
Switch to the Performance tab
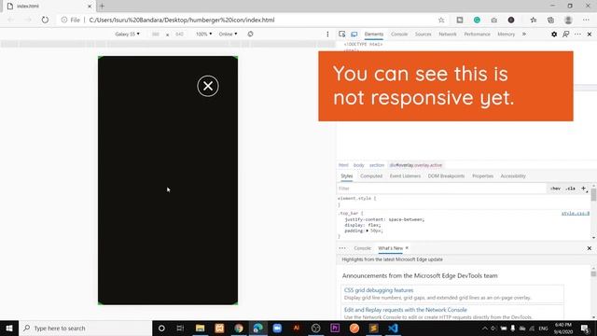(477, 34)
